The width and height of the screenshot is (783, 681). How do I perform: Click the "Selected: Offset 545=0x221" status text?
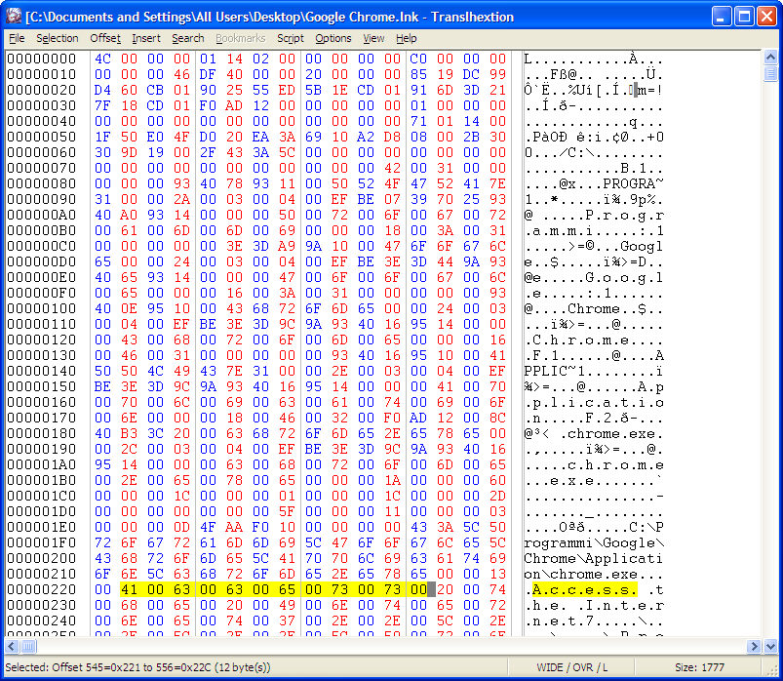(137, 667)
